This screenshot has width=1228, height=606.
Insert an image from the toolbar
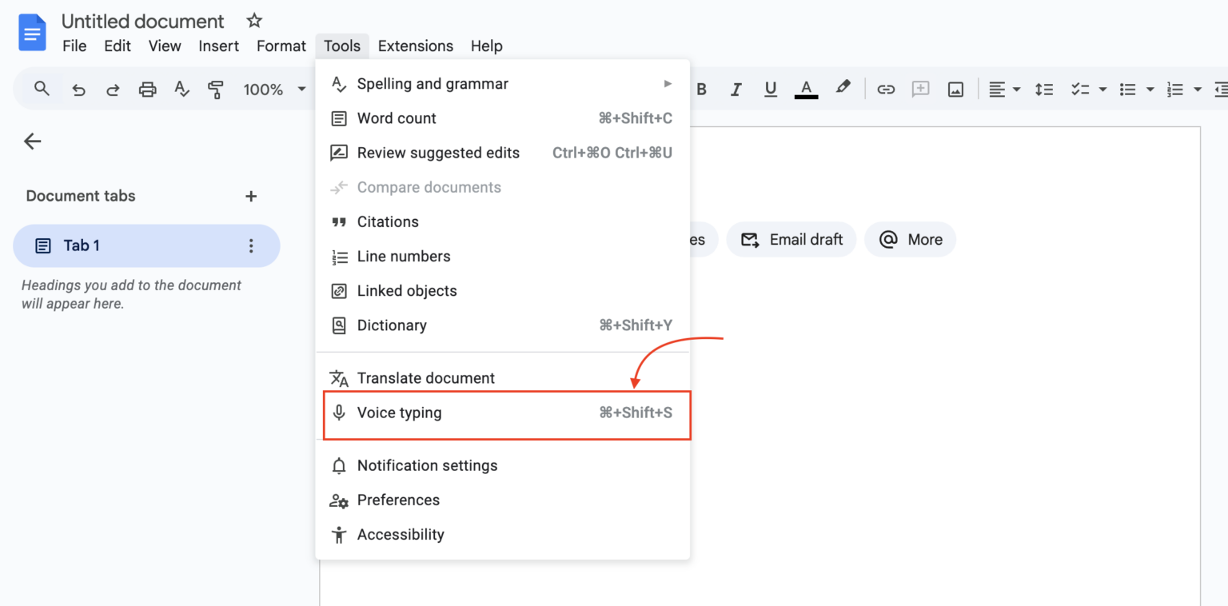(x=955, y=89)
